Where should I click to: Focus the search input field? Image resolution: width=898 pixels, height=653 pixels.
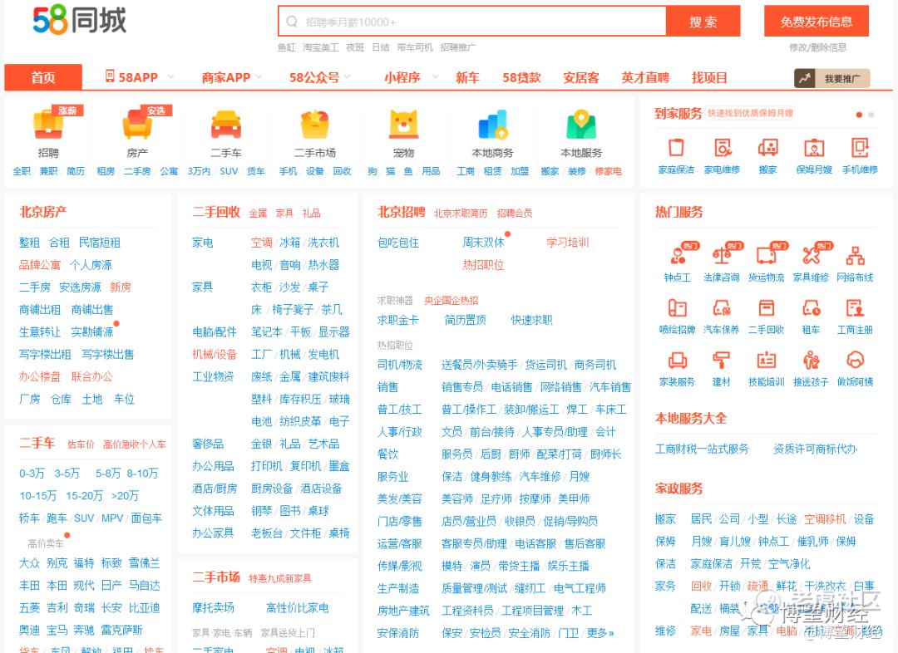(x=472, y=22)
